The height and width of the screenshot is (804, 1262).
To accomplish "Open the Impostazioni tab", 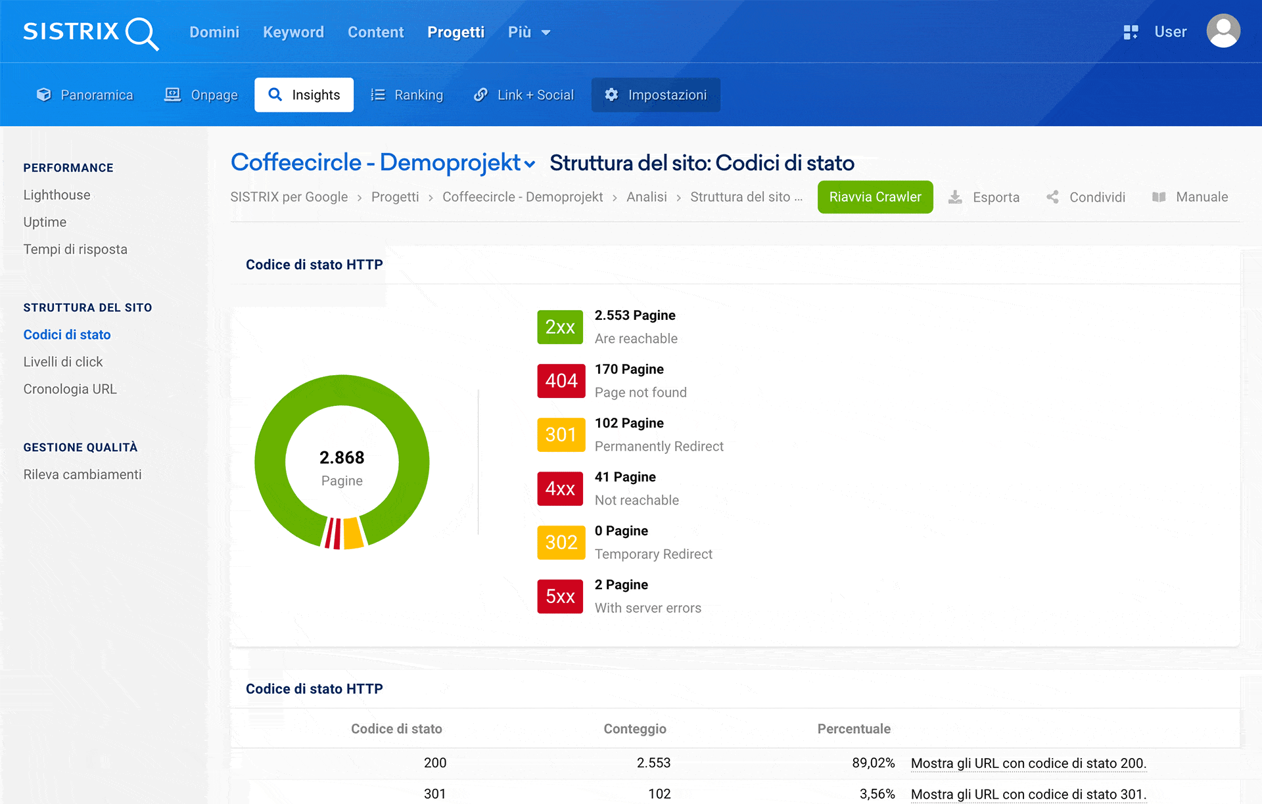I will click(656, 95).
